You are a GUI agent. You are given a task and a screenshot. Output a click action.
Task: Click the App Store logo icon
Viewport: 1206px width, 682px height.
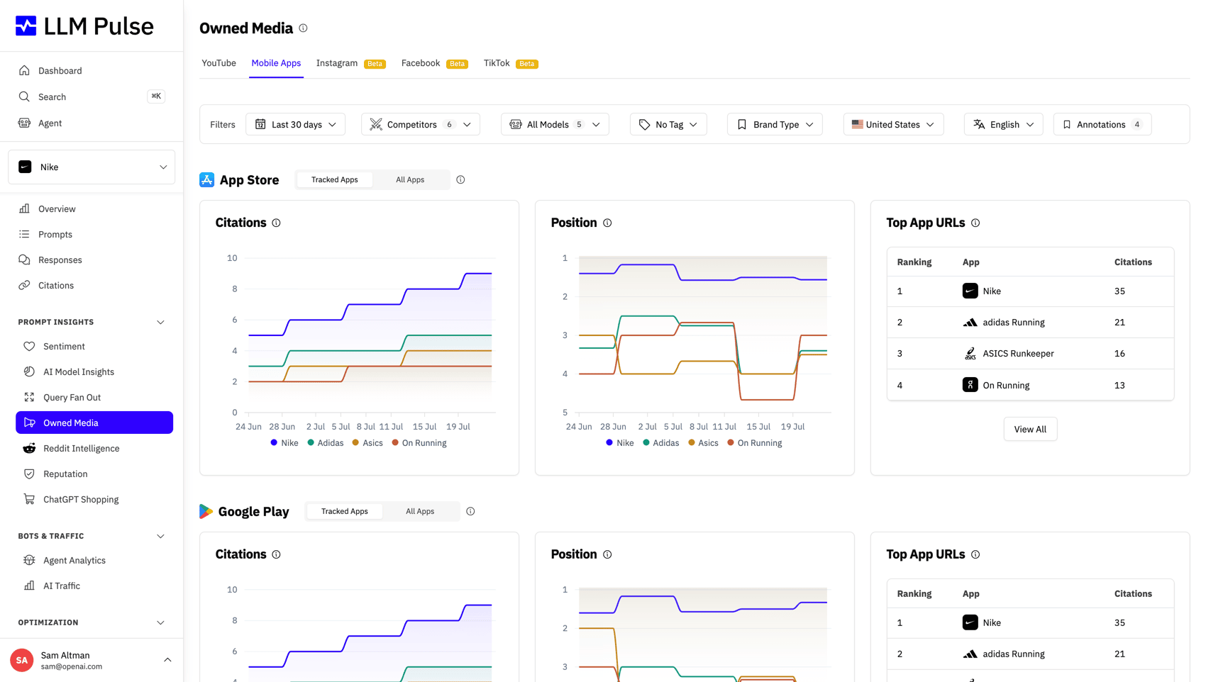coord(207,180)
